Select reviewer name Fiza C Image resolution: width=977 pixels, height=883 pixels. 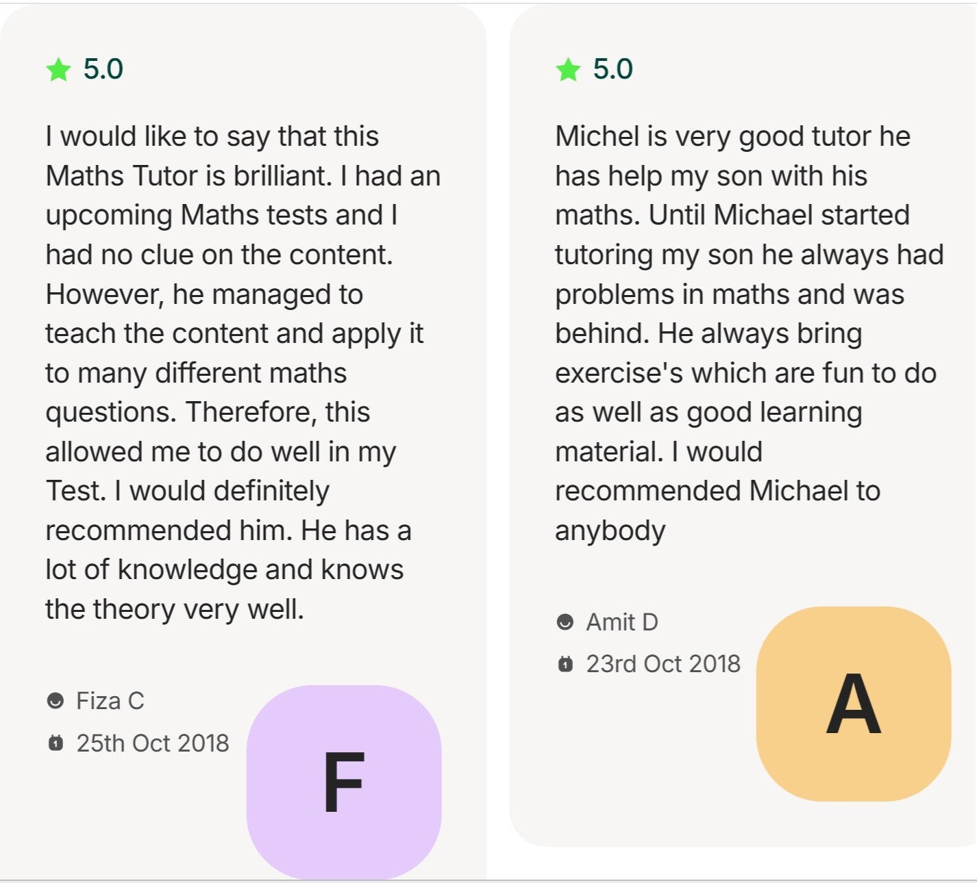point(110,701)
